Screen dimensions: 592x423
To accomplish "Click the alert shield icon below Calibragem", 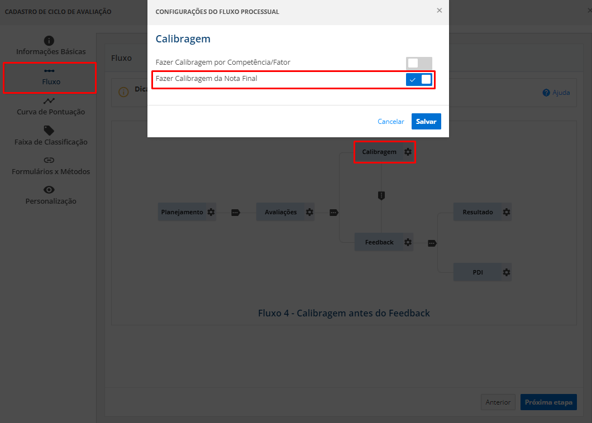I will tap(381, 195).
